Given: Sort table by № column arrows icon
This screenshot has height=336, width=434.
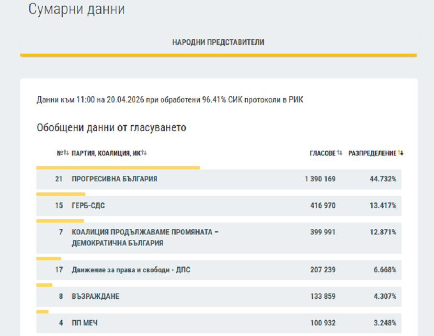Looking at the screenshot, I should point(67,153).
